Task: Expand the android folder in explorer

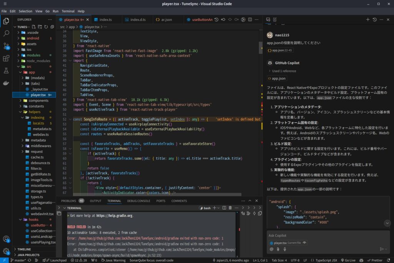Action: point(32,38)
